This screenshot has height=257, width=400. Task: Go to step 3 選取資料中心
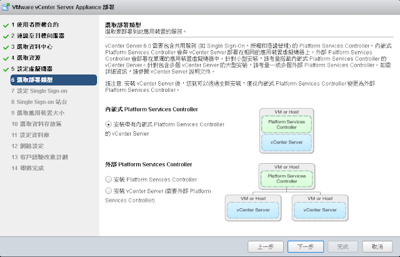tap(32, 47)
